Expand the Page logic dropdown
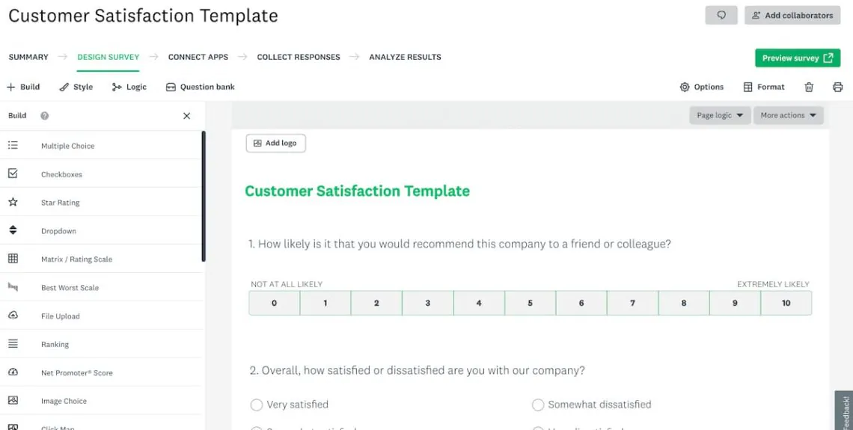This screenshot has height=430, width=853. [x=720, y=115]
